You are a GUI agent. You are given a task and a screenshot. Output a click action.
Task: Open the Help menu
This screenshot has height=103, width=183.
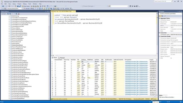(40, 4)
